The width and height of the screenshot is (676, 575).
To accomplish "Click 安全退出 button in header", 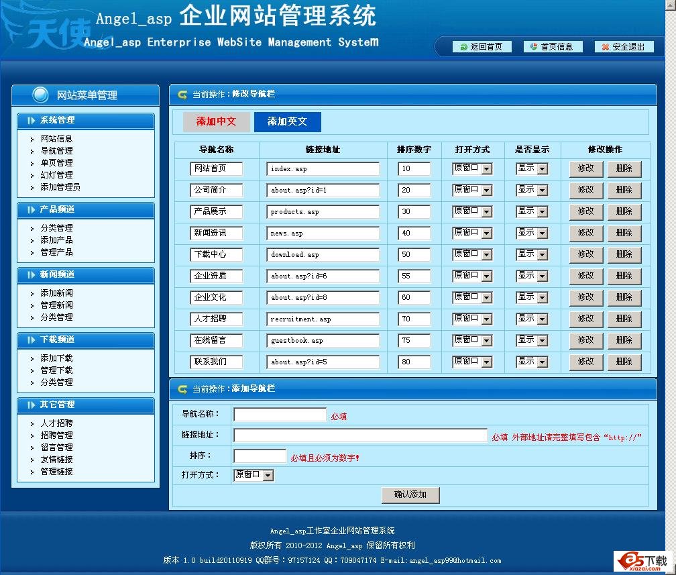I will [624, 46].
